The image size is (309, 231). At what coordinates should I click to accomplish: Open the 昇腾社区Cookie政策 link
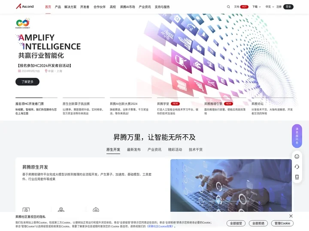(x=161, y=226)
